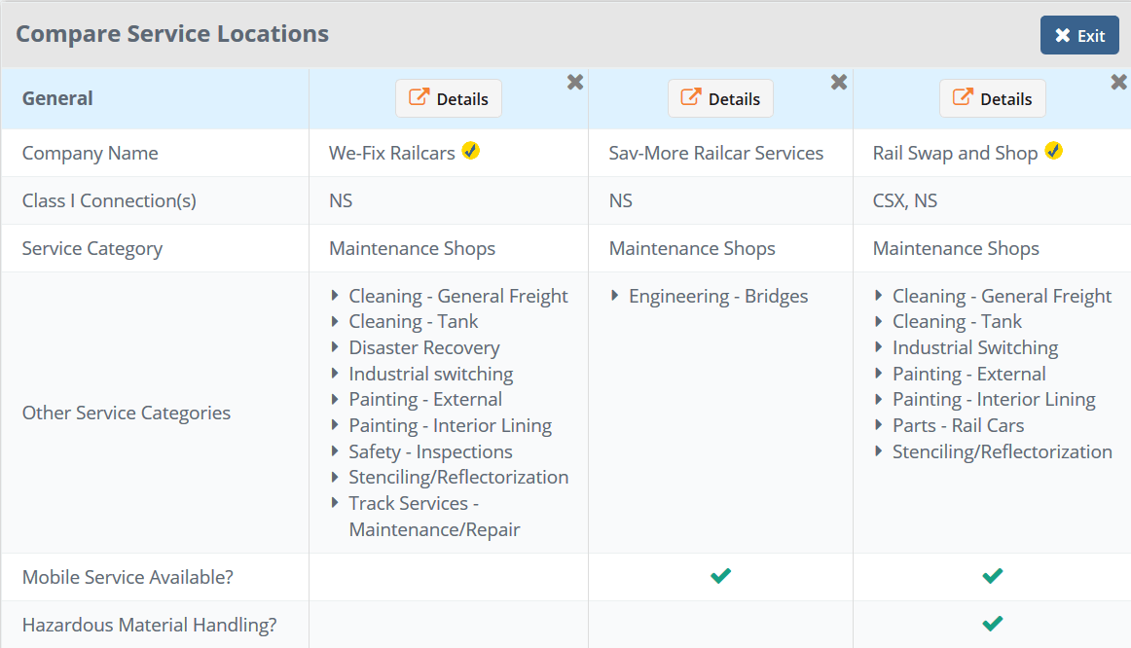Open Details for Rail Swap and Shop column

(992, 98)
